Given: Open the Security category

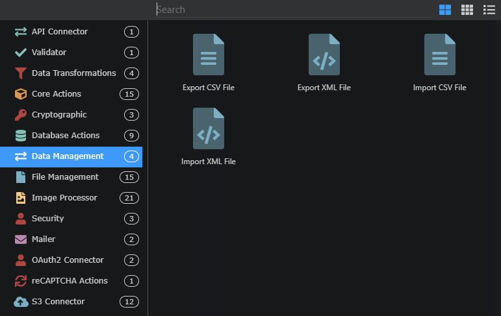Looking at the screenshot, I should [71, 218].
